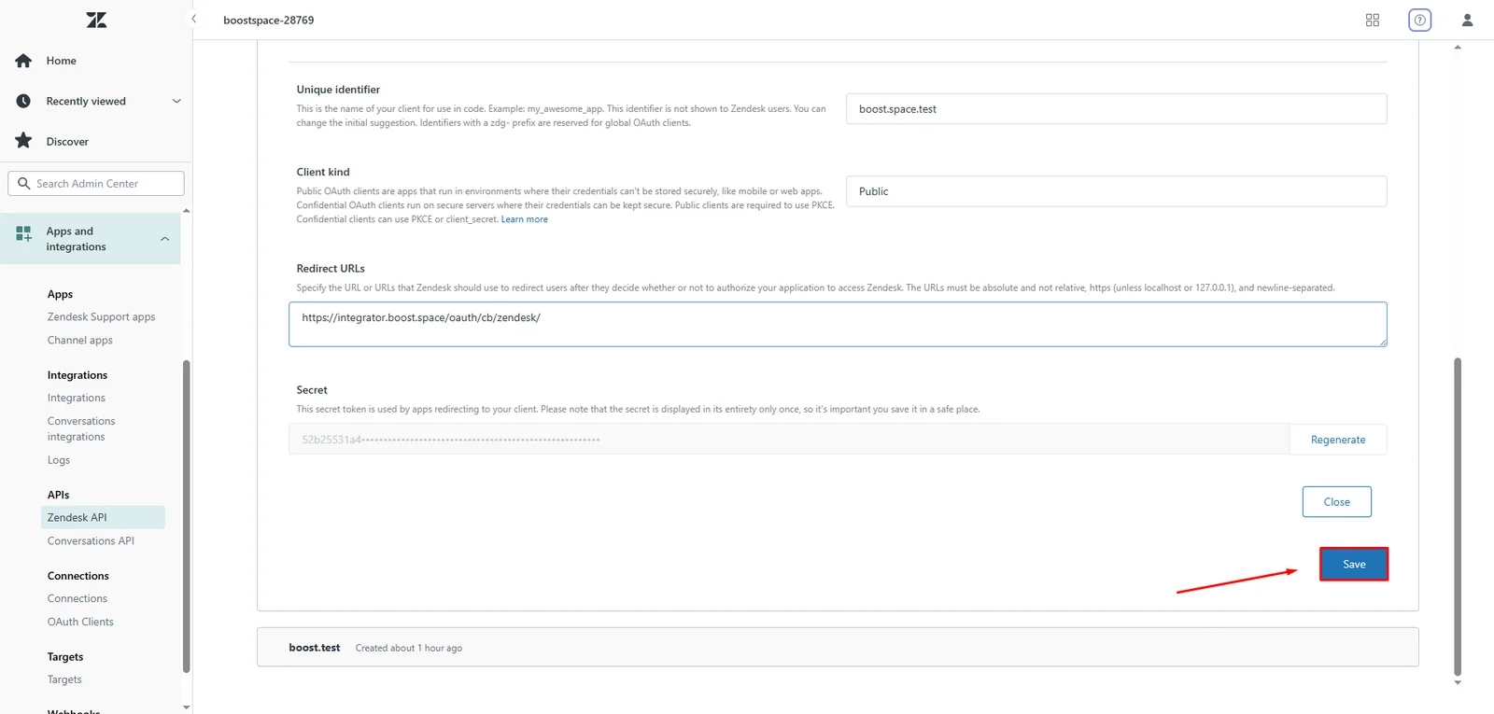Click the Redirect URLs text area
1494x714 pixels.
(838, 324)
